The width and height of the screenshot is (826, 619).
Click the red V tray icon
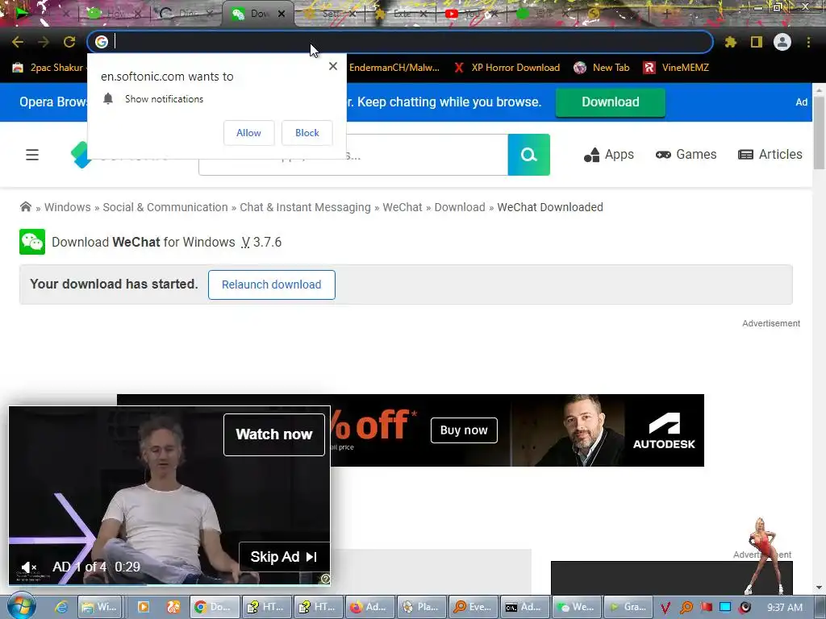[665, 608]
